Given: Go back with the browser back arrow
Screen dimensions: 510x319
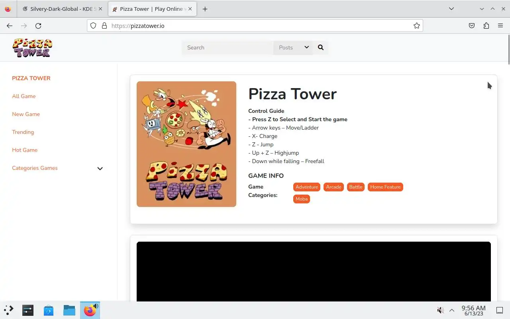Looking at the screenshot, I should pos(10,26).
